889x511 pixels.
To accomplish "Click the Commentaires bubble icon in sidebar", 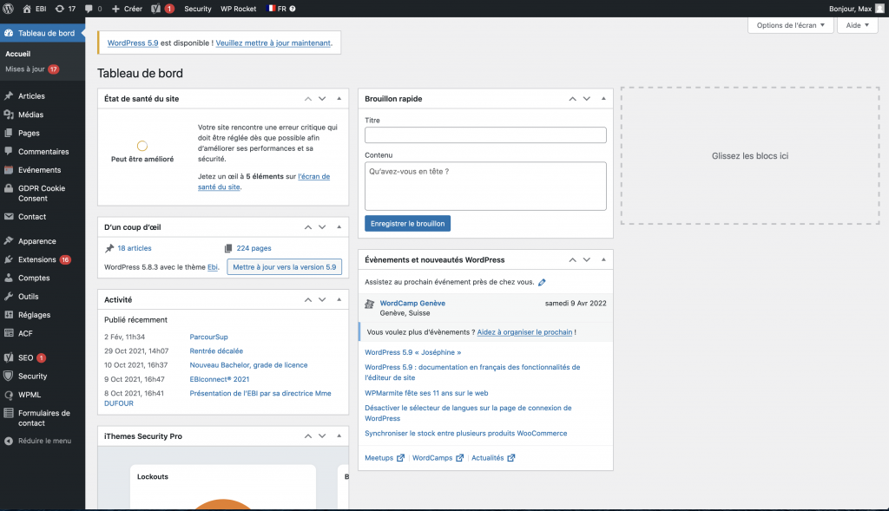I will click(x=9, y=151).
